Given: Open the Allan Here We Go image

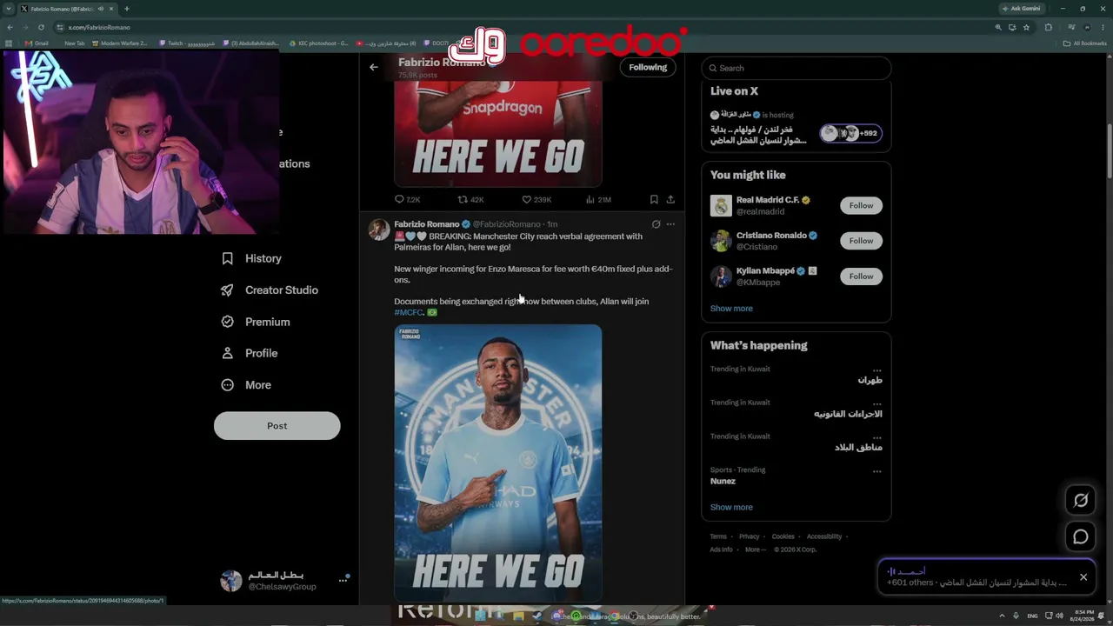Looking at the screenshot, I should point(498,463).
